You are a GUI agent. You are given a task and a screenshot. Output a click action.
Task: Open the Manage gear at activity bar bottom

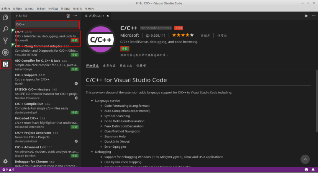5,161
